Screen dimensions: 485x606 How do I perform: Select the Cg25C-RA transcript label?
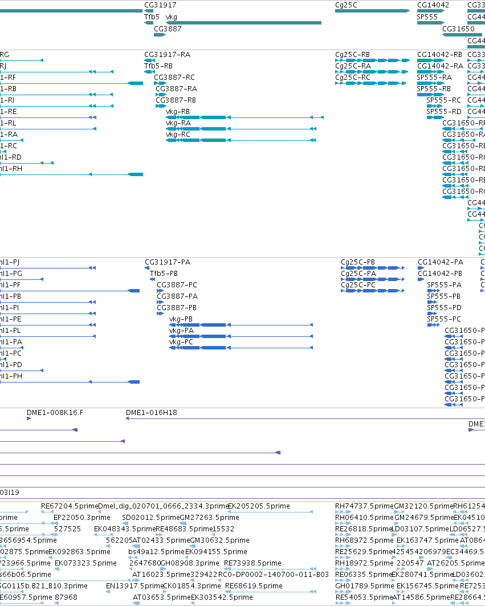point(353,66)
